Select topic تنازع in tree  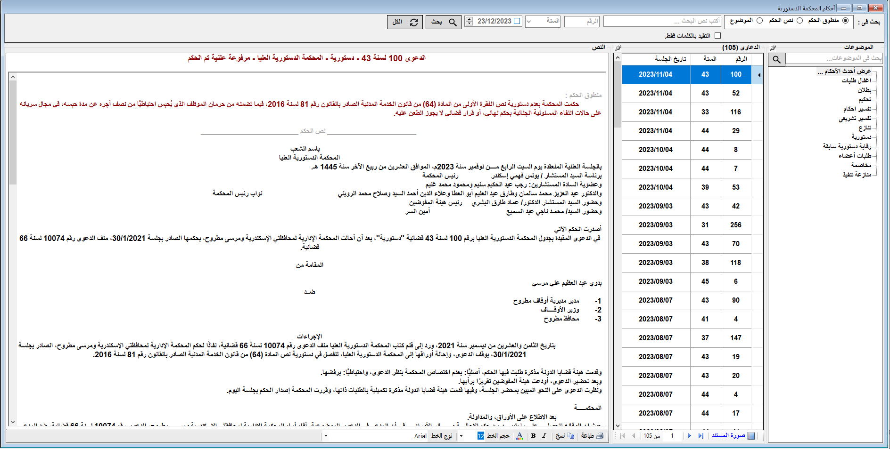865,128
